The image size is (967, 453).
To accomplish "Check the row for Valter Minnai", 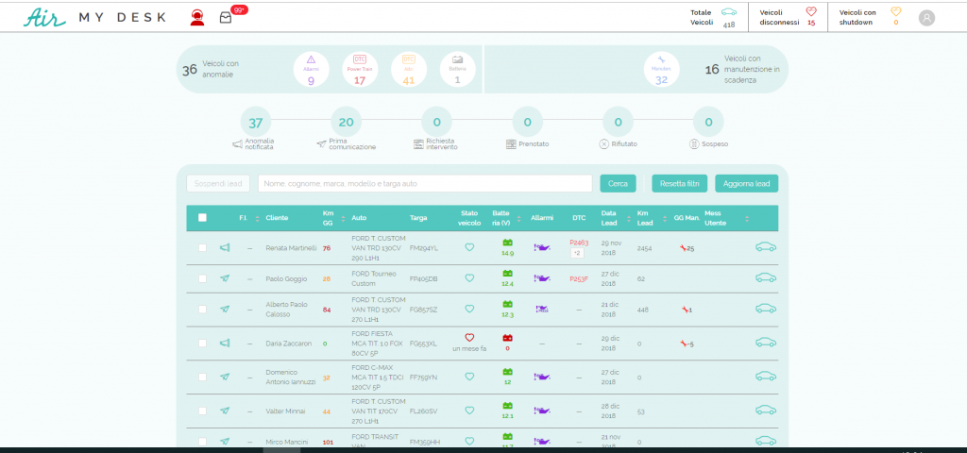I will pos(202,411).
